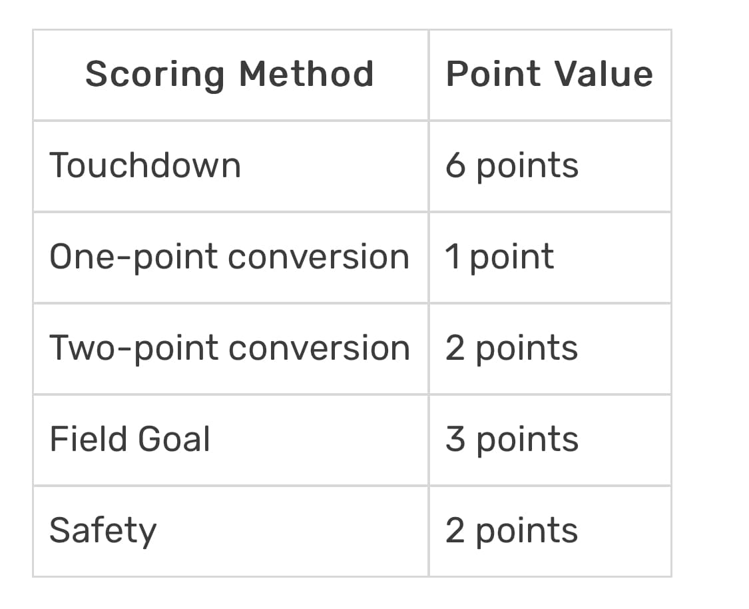This screenshot has width=749, height=609.
Task: Click the Scoring Method column header
Action: pos(230,74)
